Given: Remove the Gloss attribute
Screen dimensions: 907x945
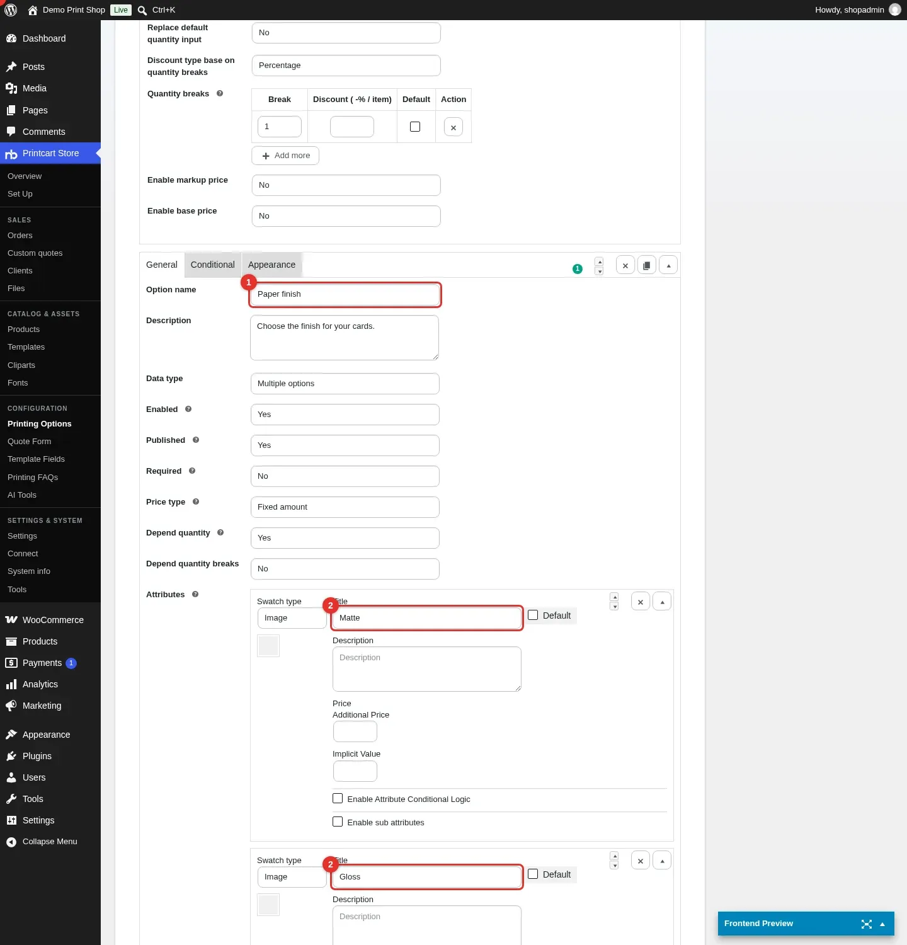Looking at the screenshot, I should tap(641, 861).
